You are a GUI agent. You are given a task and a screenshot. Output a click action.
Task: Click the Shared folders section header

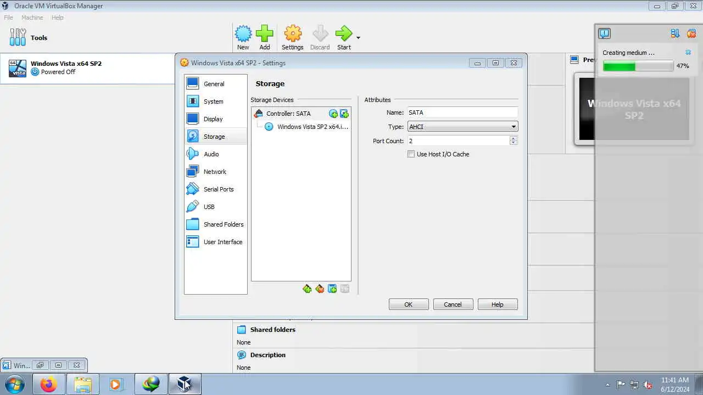click(x=273, y=330)
